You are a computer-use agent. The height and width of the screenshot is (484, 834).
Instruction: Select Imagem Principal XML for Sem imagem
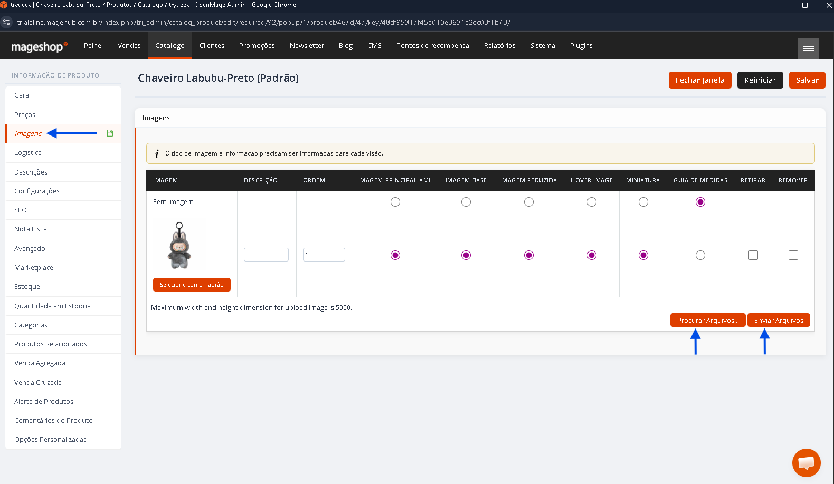pyautogui.click(x=395, y=202)
